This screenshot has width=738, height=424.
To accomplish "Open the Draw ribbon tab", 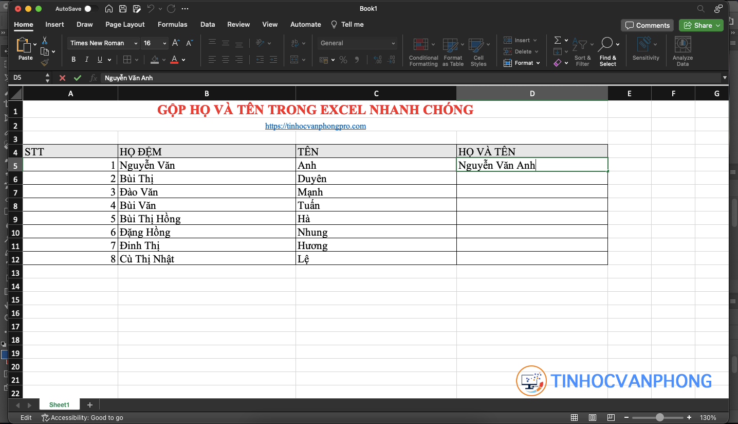I will [x=85, y=24].
